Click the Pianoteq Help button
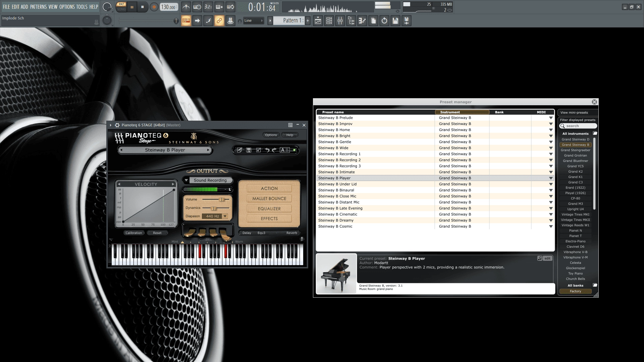The height and width of the screenshot is (362, 644). pos(290,135)
